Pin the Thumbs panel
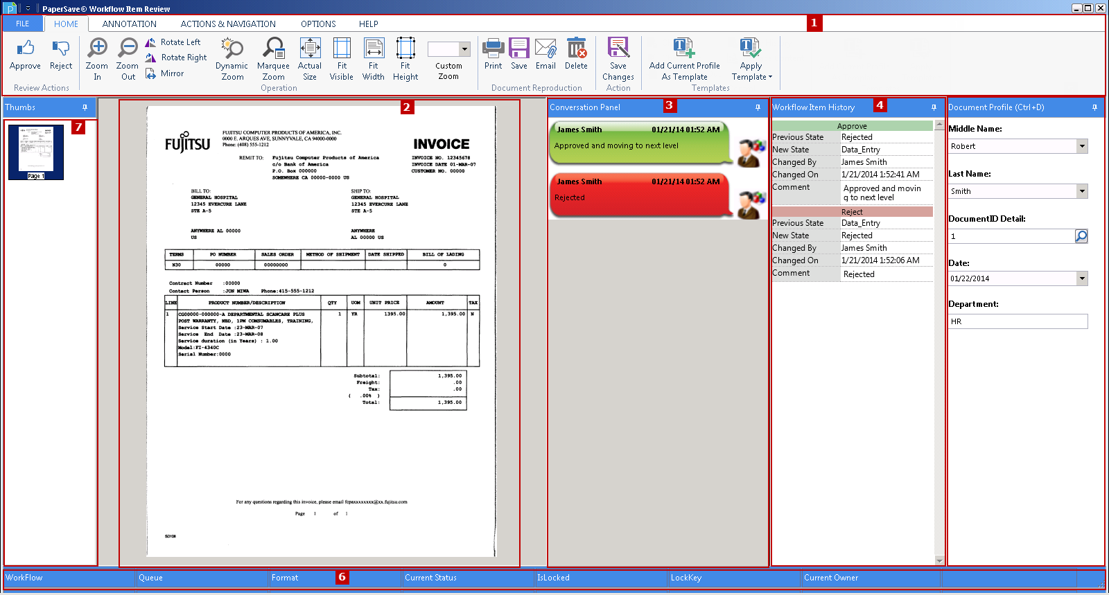 pyautogui.click(x=85, y=107)
